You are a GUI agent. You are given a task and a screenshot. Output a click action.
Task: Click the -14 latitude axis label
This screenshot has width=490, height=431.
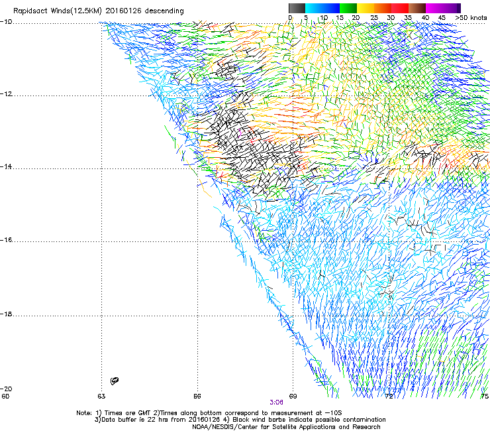pyautogui.click(x=6, y=166)
